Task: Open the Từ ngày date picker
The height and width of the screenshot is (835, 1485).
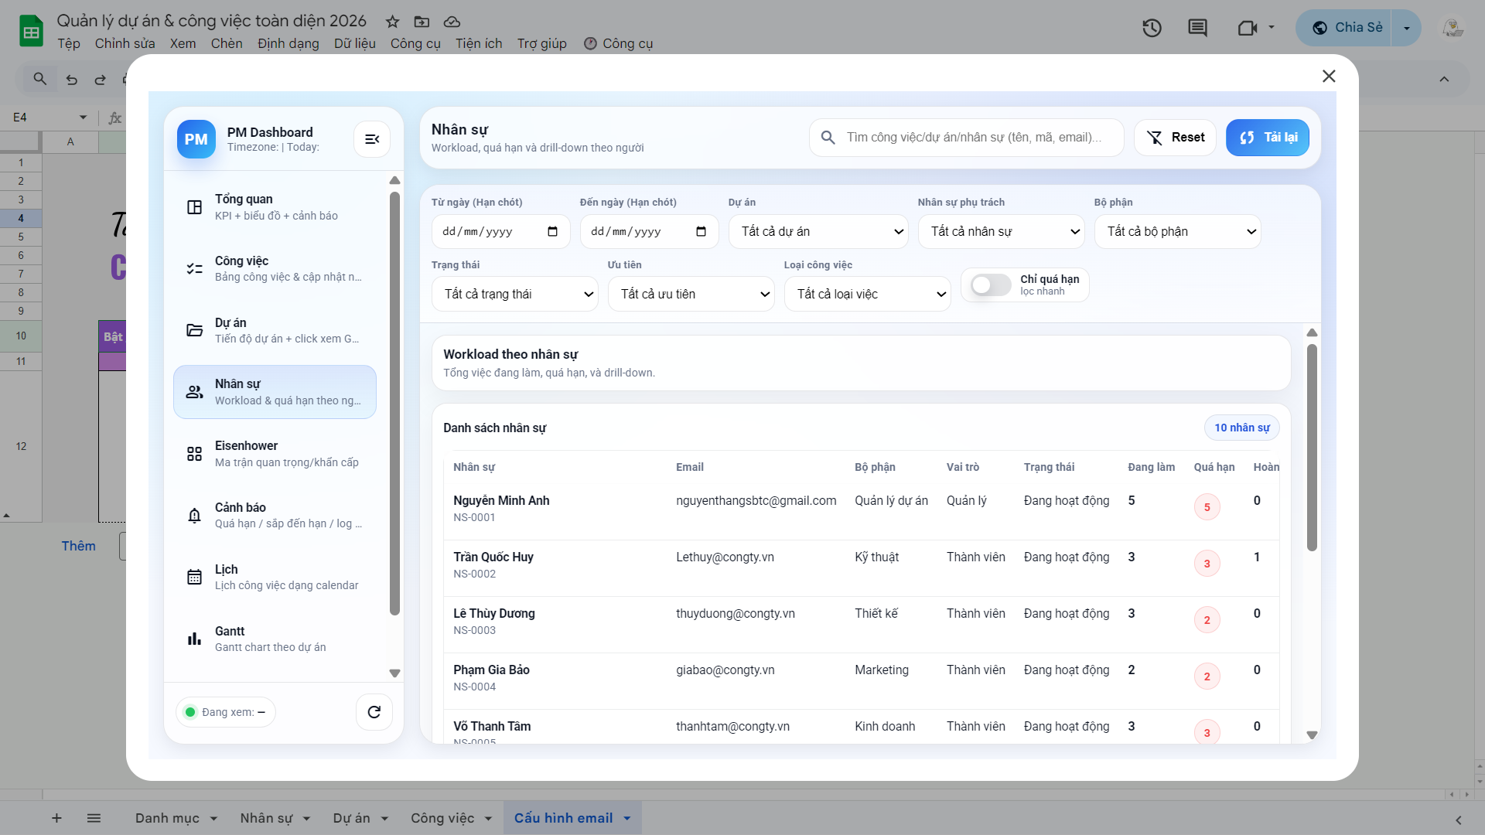Action: [552, 232]
